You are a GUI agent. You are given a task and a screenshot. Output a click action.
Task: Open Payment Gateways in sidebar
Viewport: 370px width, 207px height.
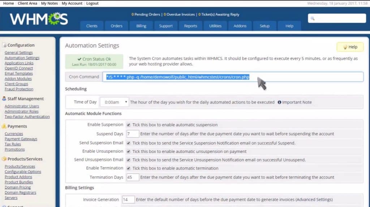tap(21, 139)
